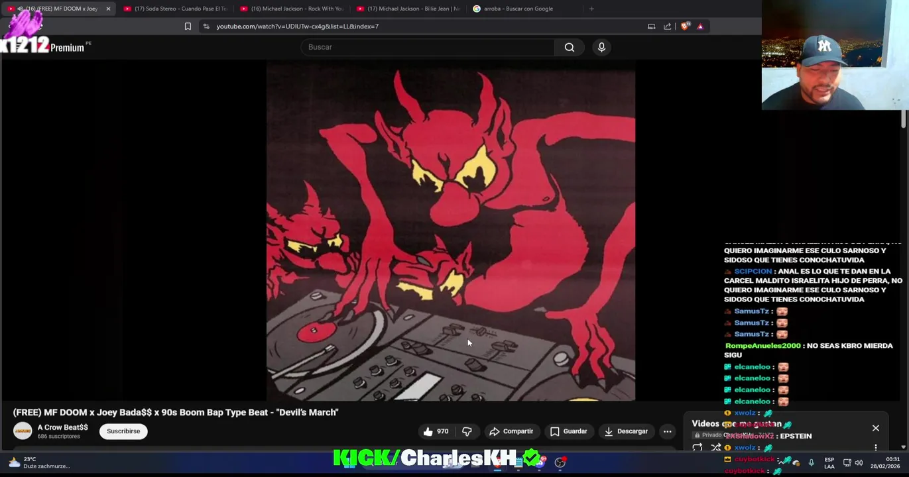909x477 pixels.
Task: Click the magnifier search button
Action: pyautogui.click(x=570, y=47)
